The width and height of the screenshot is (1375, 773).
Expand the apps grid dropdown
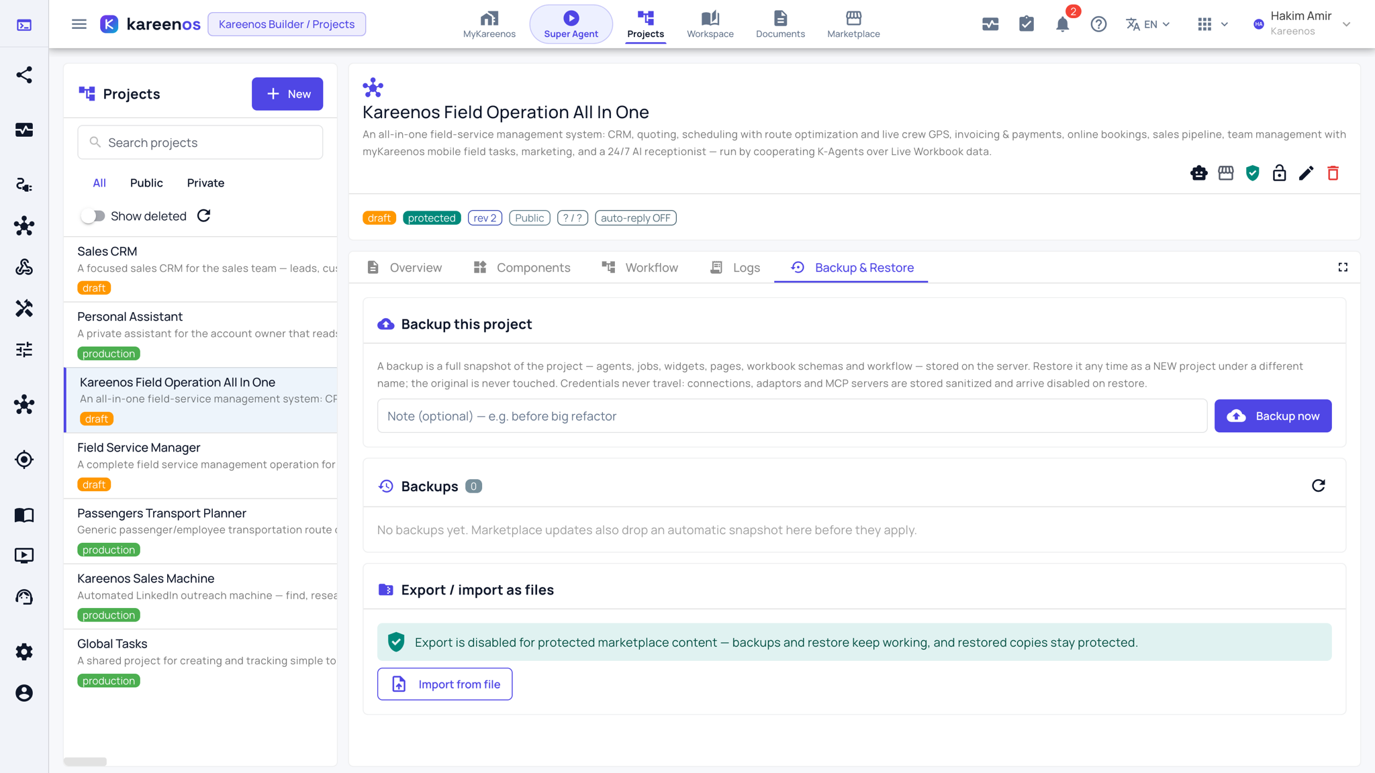1213,24
